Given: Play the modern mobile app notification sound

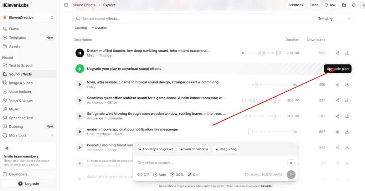Looking at the screenshot, I should [79, 132].
